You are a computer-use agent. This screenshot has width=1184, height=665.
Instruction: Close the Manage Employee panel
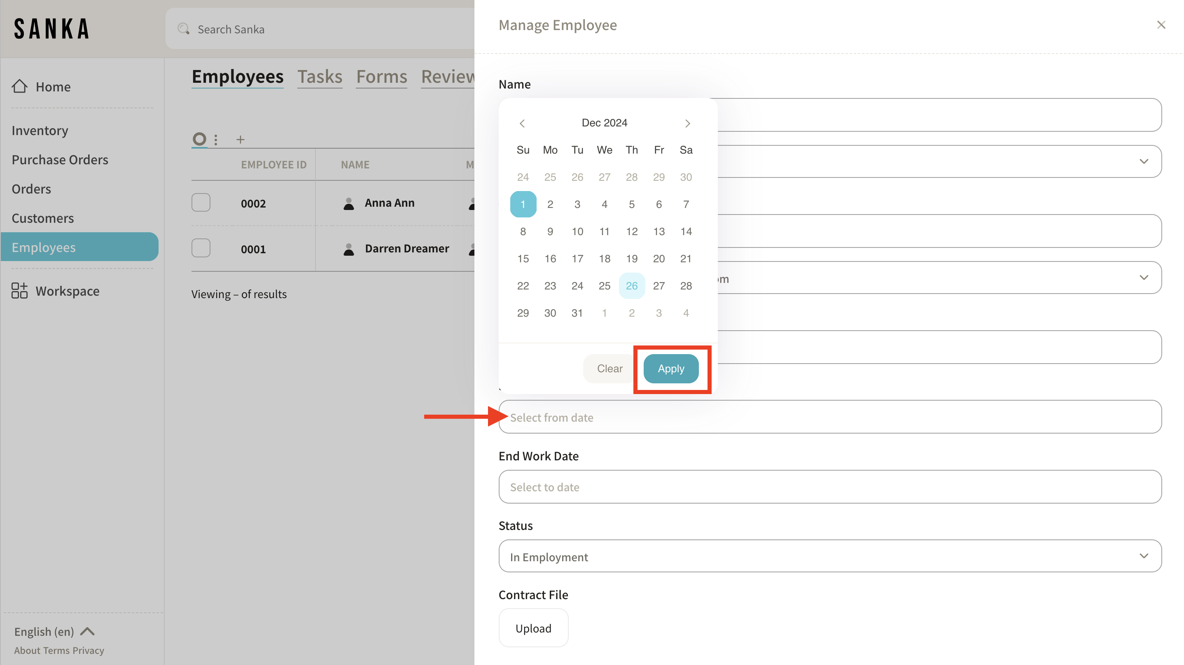(x=1161, y=25)
